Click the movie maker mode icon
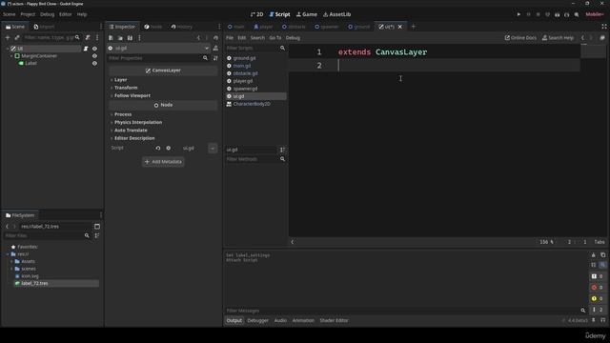The image size is (610, 343). click(x=576, y=14)
